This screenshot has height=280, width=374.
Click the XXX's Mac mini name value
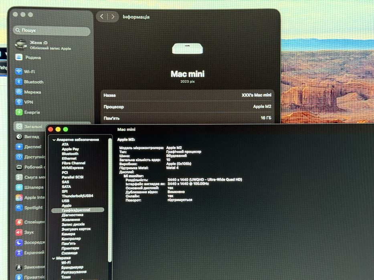pos(257,95)
